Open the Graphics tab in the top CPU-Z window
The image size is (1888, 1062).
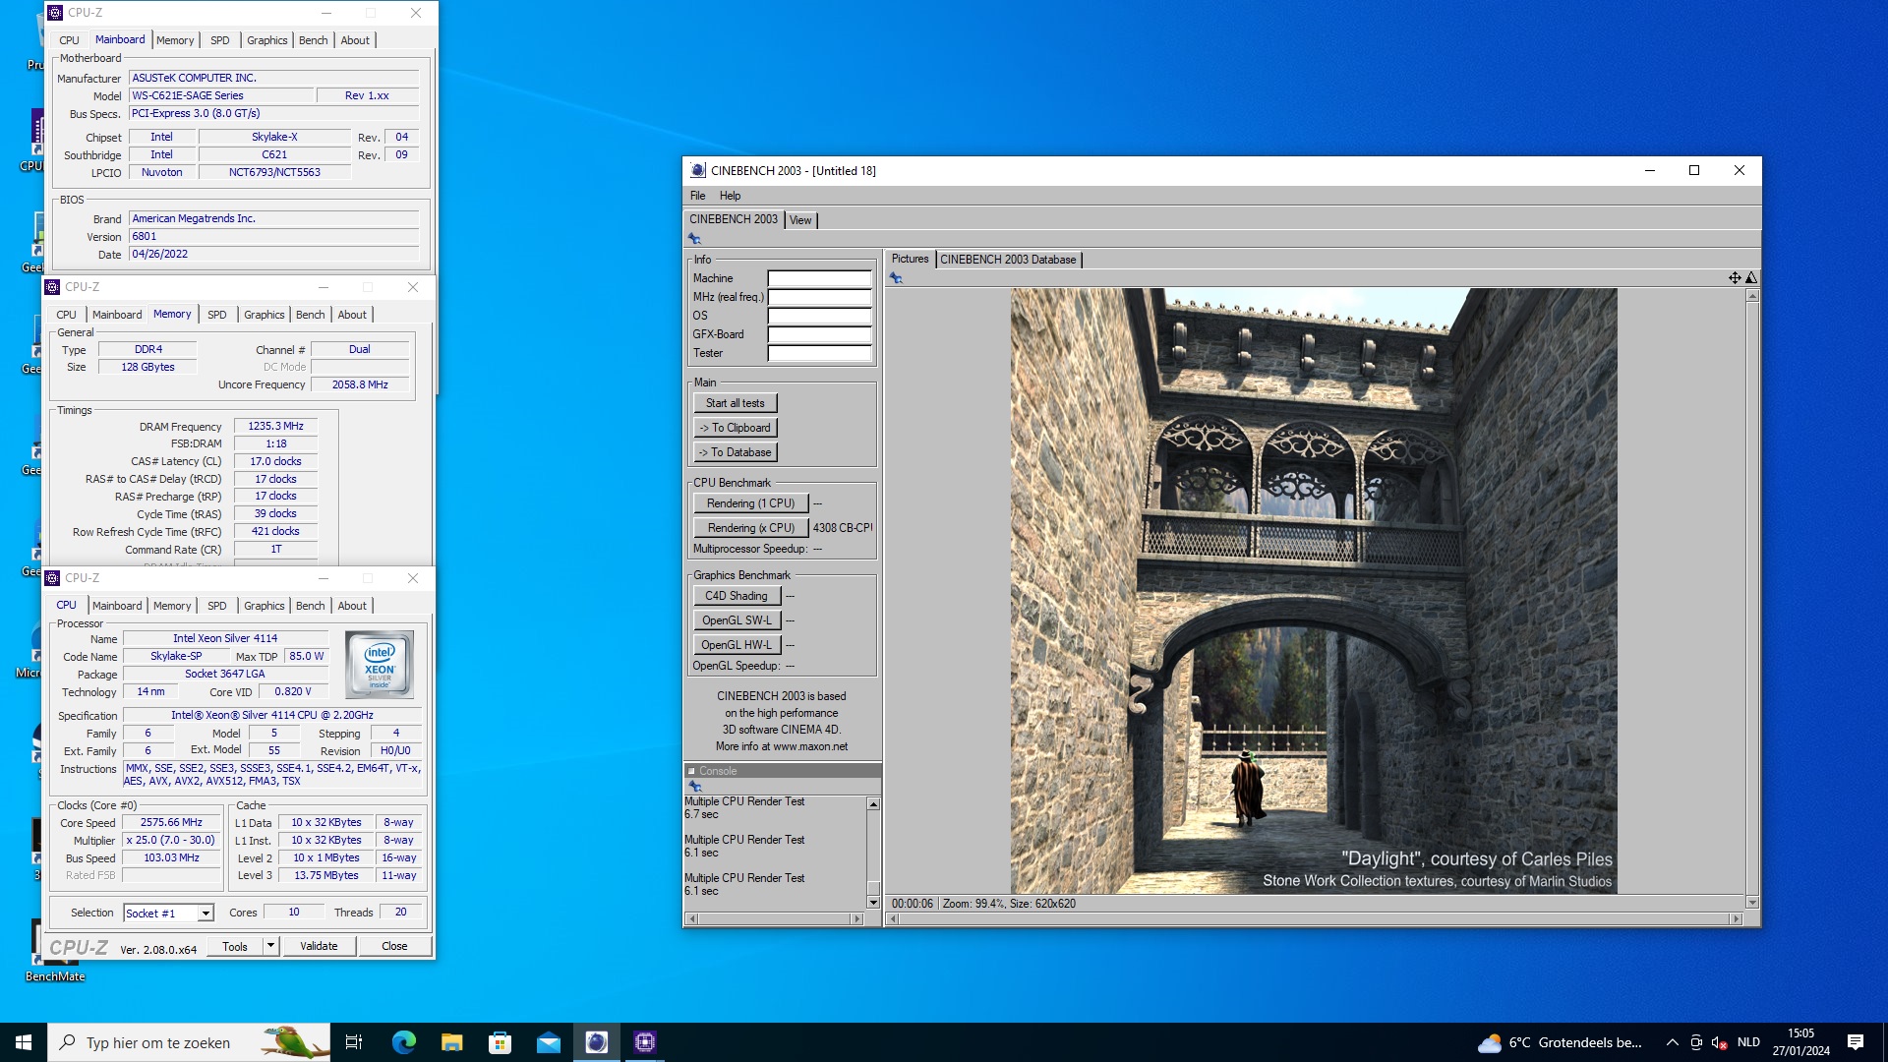tap(266, 40)
